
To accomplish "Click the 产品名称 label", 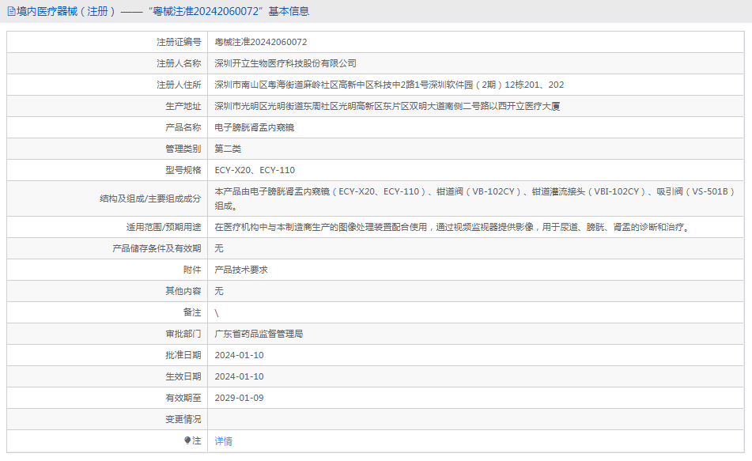I will pyautogui.click(x=183, y=127).
